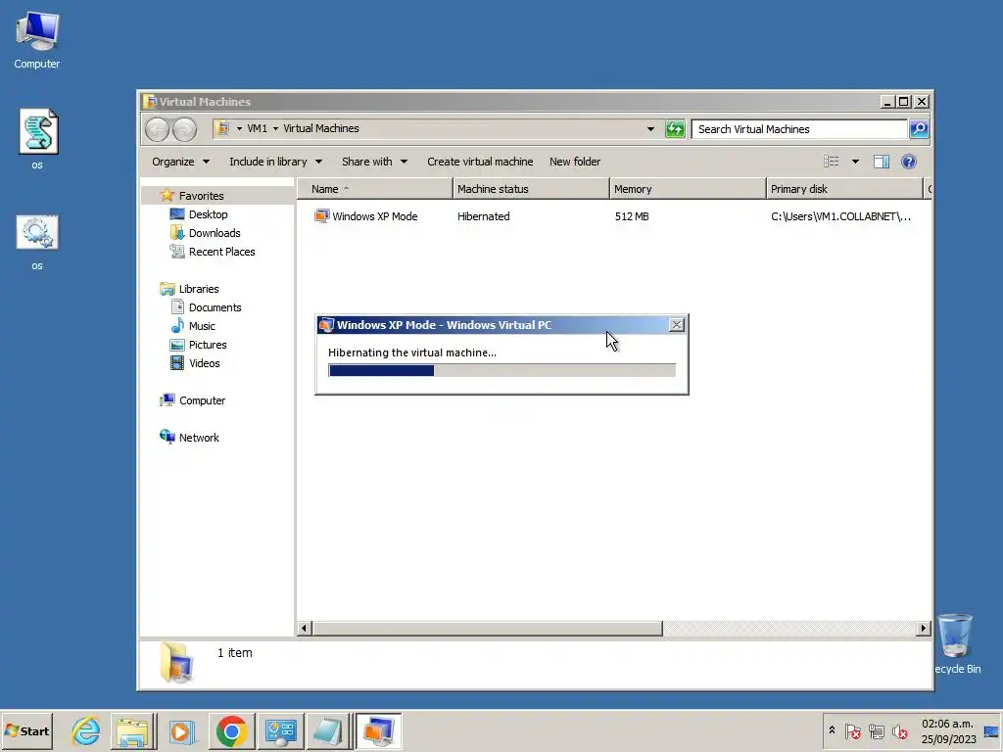Click the '512 MB' memory cell

point(632,216)
